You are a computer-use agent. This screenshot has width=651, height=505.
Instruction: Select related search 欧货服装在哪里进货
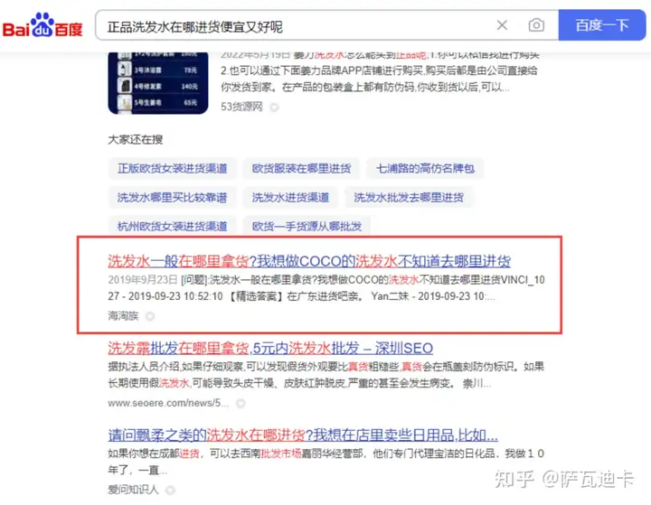[x=301, y=168]
